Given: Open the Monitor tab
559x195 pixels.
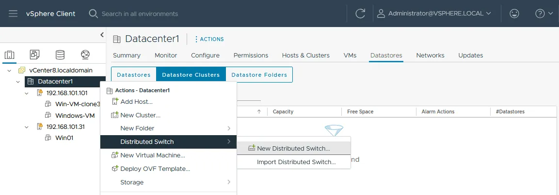Looking at the screenshot, I should pyautogui.click(x=166, y=56).
